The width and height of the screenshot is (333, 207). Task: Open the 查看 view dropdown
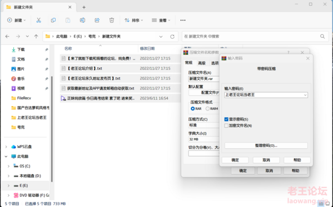(161, 20)
